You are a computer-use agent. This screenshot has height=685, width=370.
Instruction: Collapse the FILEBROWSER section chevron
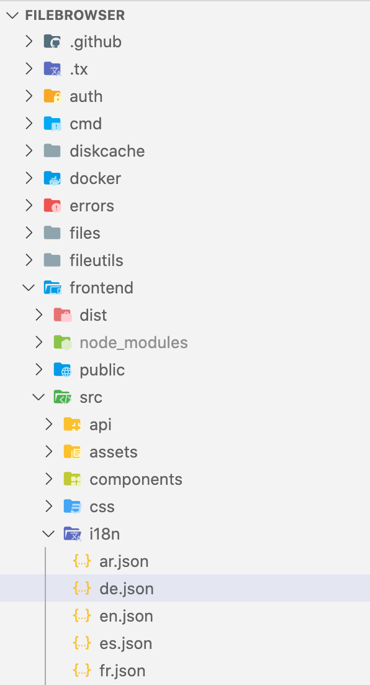[12, 15]
